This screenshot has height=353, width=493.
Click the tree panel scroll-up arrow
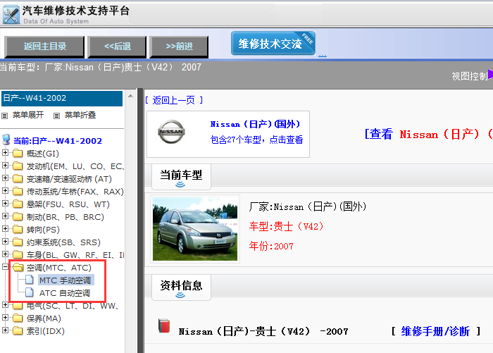(x=131, y=96)
